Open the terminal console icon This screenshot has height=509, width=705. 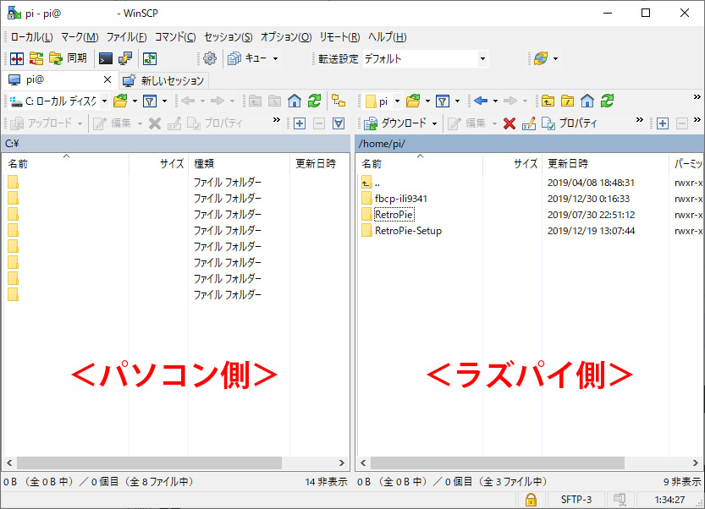click(106, 58)
